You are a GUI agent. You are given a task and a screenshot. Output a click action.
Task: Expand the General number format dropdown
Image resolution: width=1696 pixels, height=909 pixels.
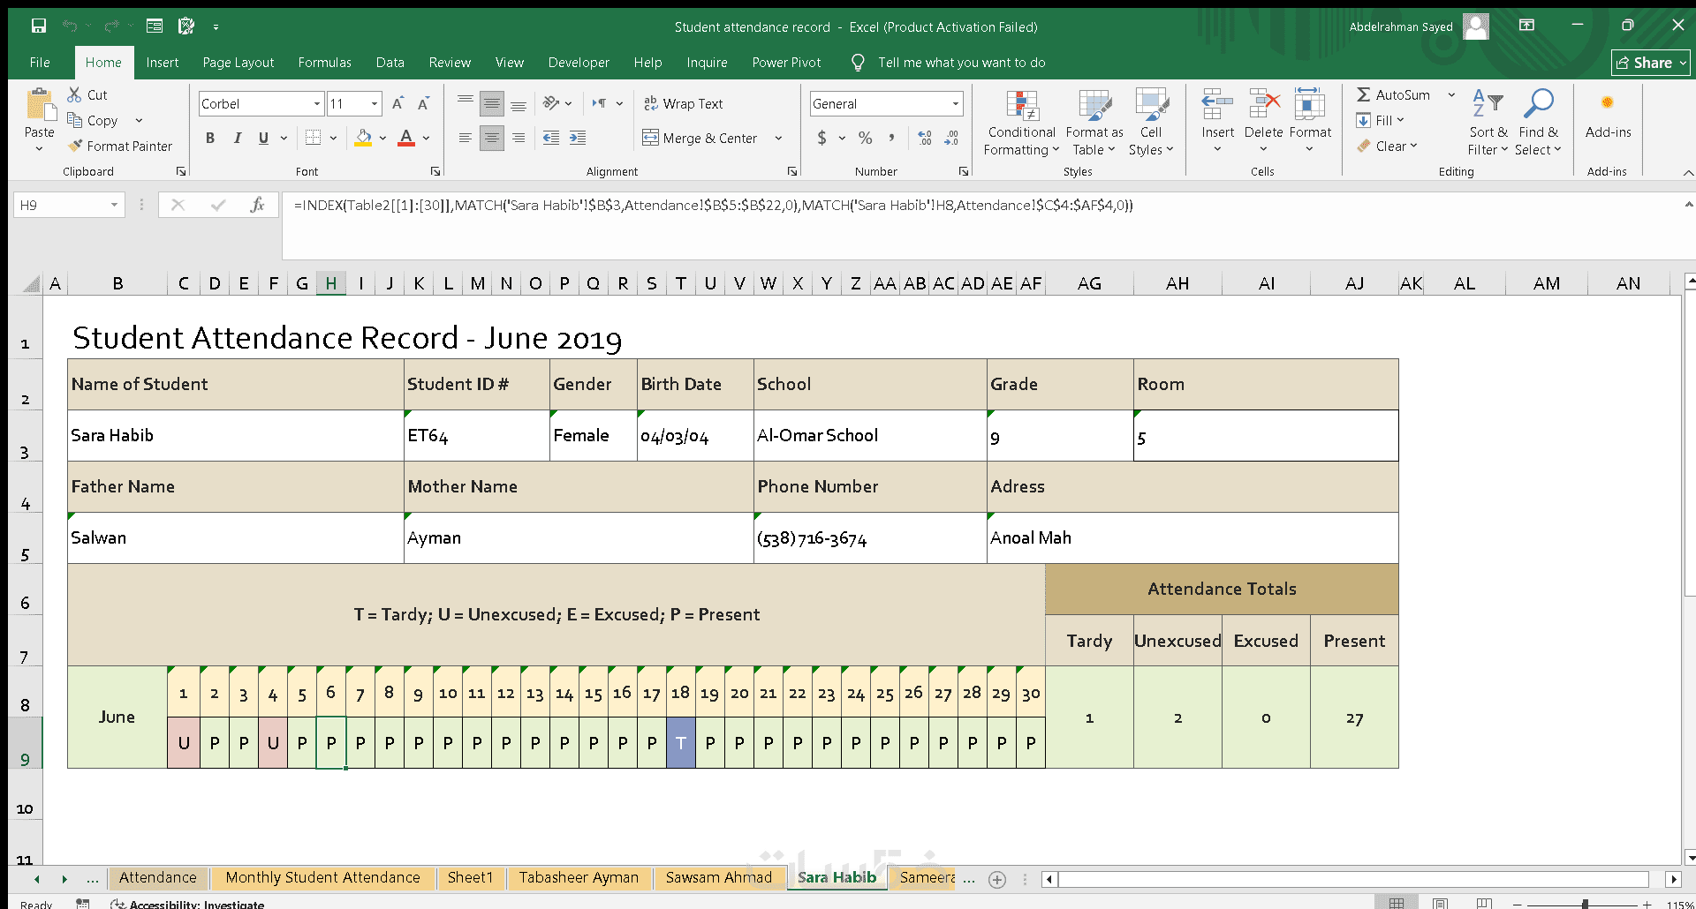[x=956, y=104]
